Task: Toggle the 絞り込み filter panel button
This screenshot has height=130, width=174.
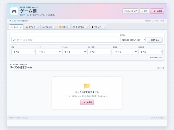Action: (155, 40)
